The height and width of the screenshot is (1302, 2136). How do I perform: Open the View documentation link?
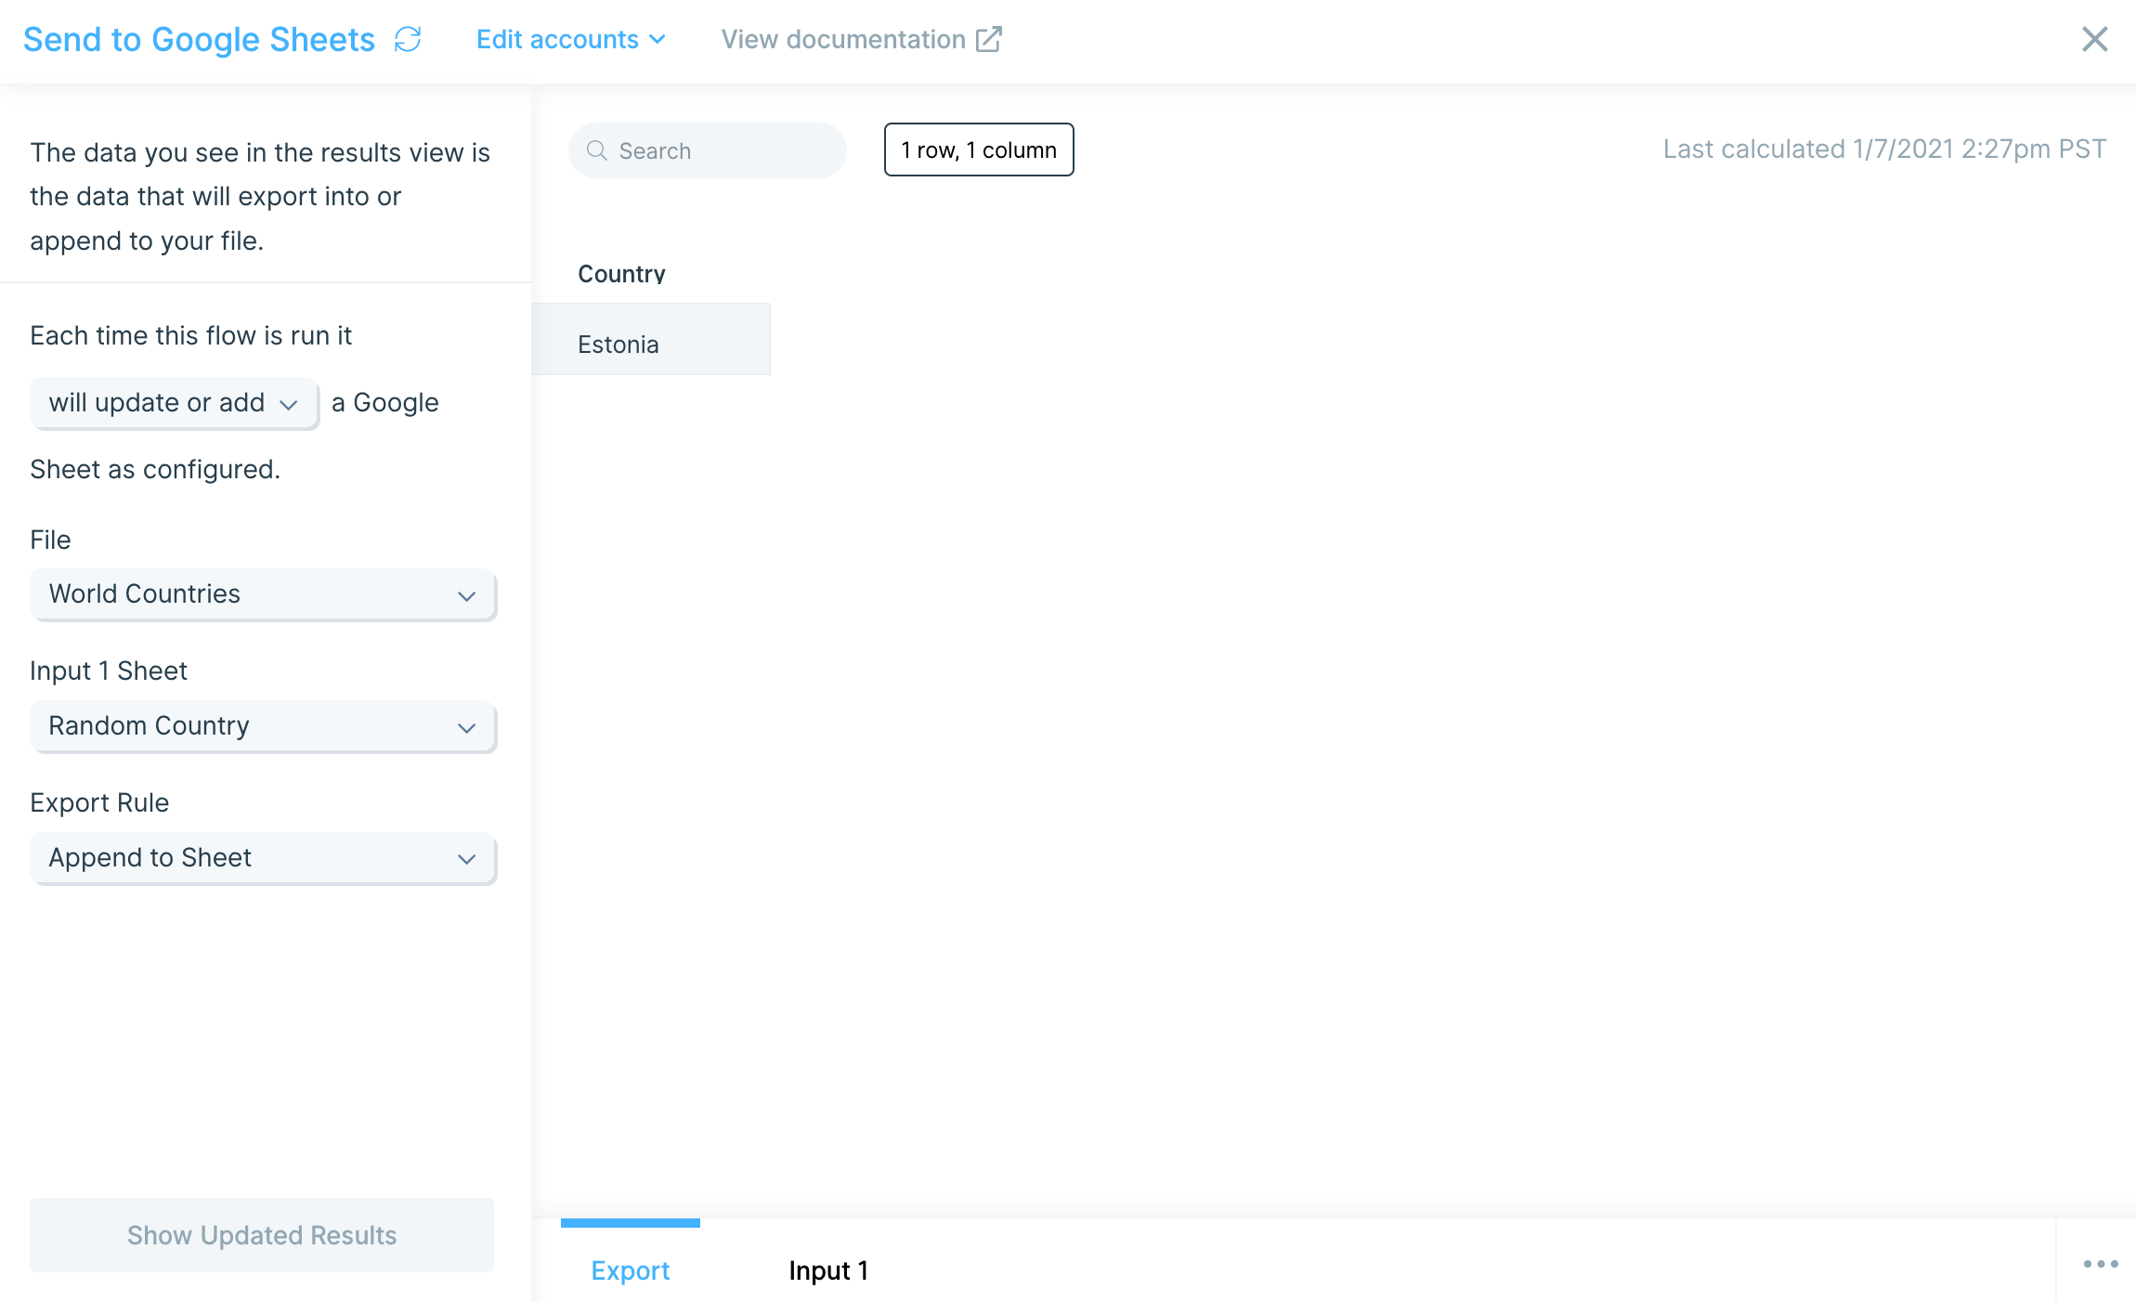(843, 39)
